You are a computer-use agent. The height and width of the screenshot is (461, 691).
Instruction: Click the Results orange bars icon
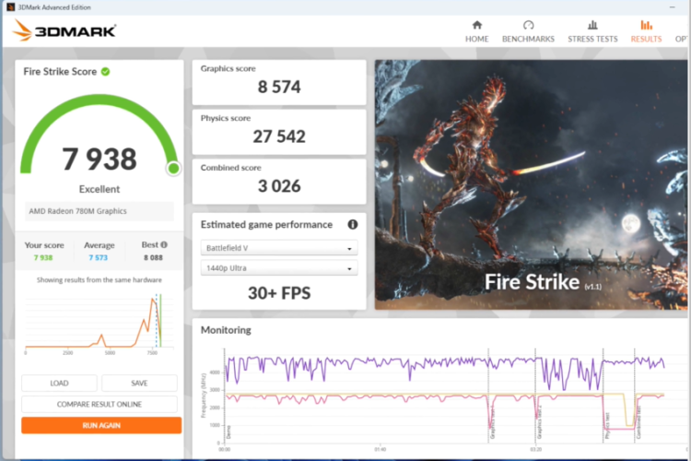click(646, 25)
